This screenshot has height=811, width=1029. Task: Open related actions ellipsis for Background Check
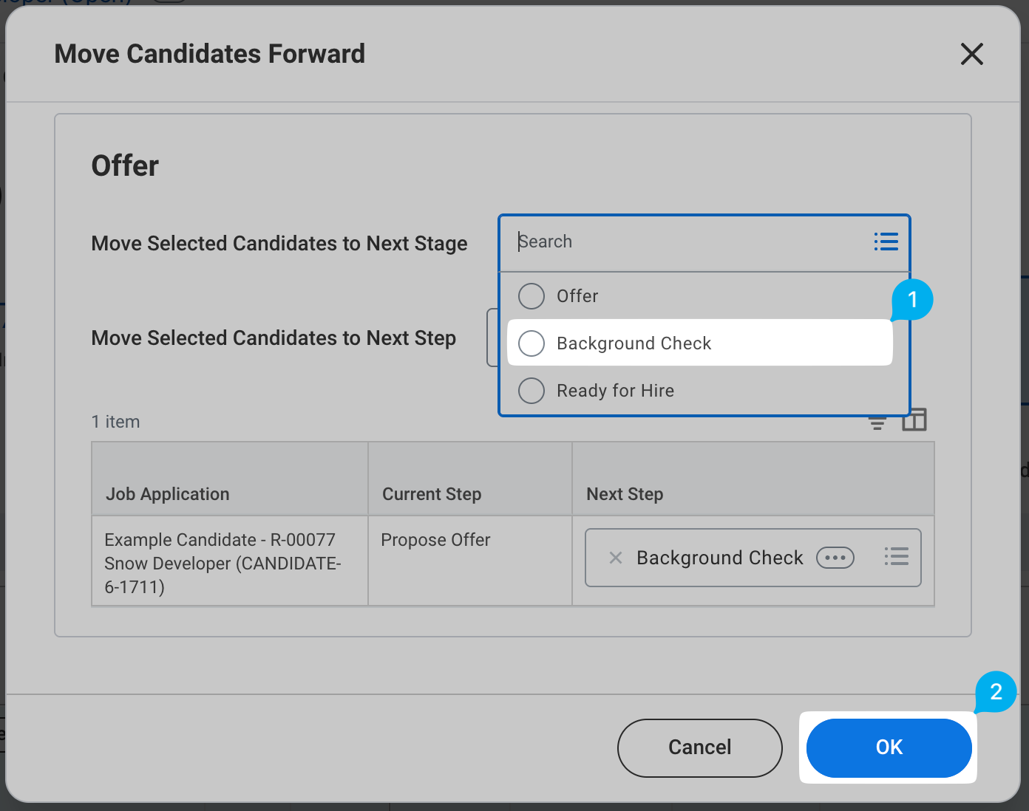point(835,558)
